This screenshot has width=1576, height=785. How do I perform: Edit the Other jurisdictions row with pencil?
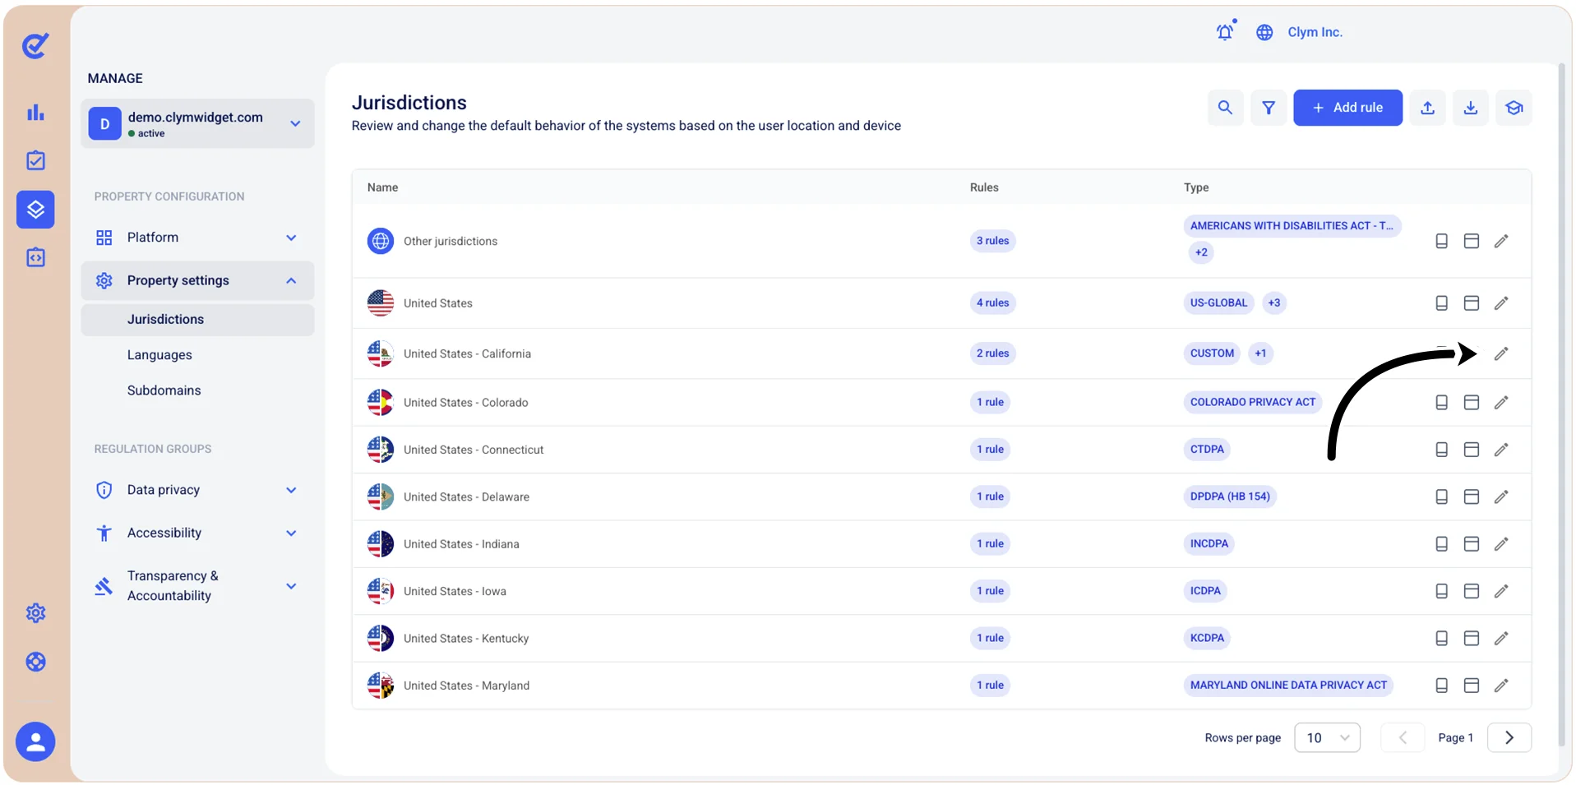pyautogui.click(x=1501, y=241)
